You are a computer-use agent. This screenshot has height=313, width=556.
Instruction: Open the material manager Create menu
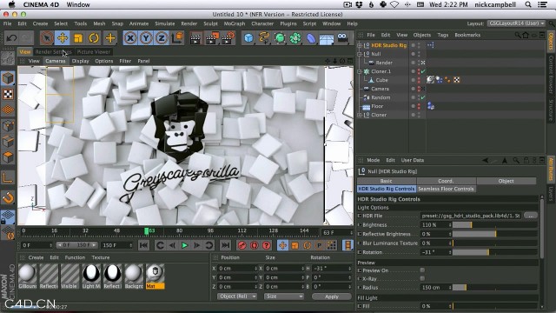36,257
